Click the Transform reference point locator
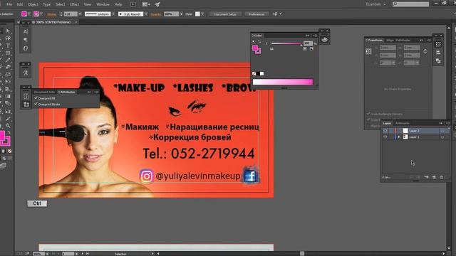The image size is (456, 256). [368, 51]
